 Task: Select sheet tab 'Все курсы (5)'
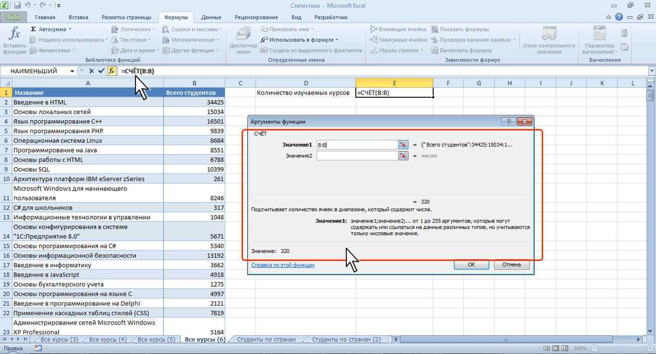click(156, 339)
